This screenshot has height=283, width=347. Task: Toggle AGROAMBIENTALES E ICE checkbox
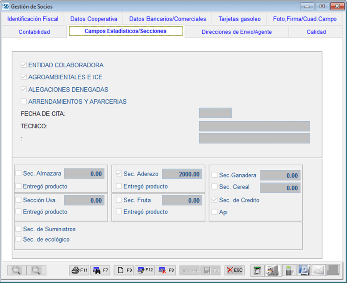(24, 77)
